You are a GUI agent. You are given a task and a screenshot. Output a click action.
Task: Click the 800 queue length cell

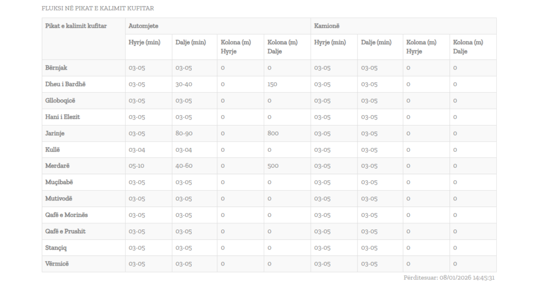273,133
